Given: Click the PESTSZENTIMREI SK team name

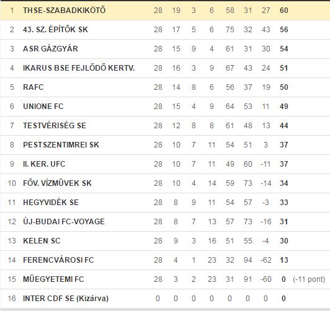Looking at the screenshot, I should (x=61, y=145).
